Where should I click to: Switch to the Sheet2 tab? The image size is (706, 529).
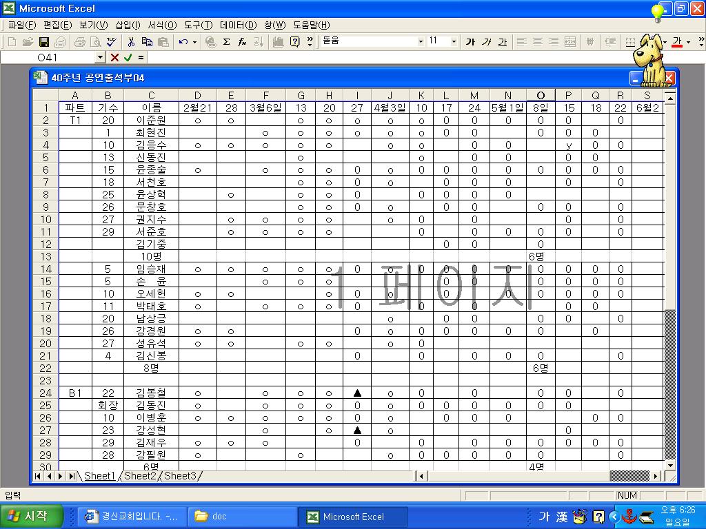[x=140, y=476]
